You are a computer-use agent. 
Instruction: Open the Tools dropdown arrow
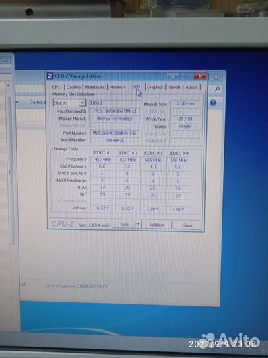(x=138, y=225)
